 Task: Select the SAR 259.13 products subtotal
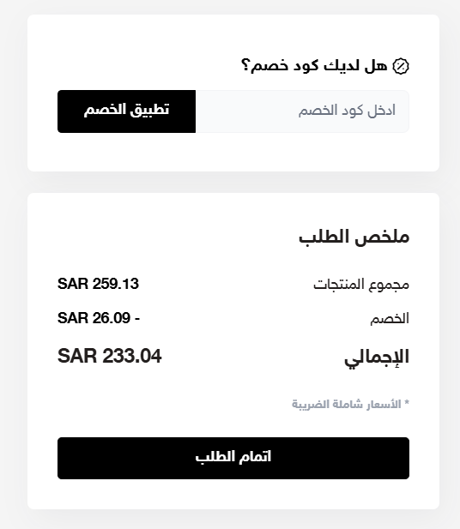pyautogui.click(x=98, y=284)
